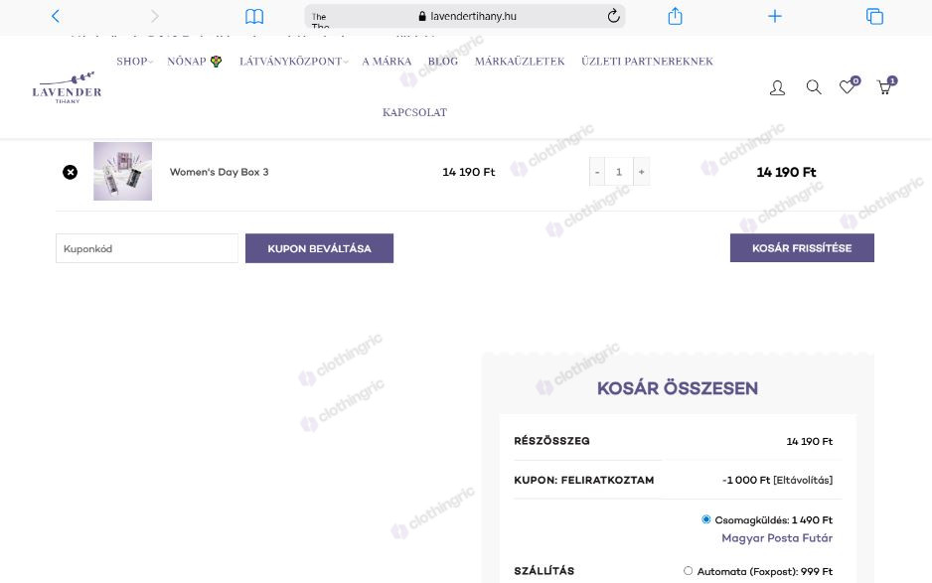Go to the Lavender Tihany logo homepage
Screen dimensions: 932x583
coord(68,87)
